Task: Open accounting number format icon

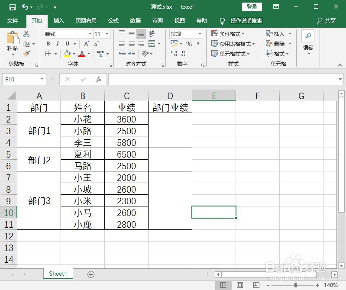Action: (x=174, y=44)
